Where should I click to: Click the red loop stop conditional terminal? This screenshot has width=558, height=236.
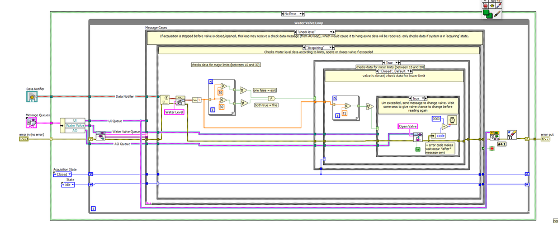coord(492,148)
